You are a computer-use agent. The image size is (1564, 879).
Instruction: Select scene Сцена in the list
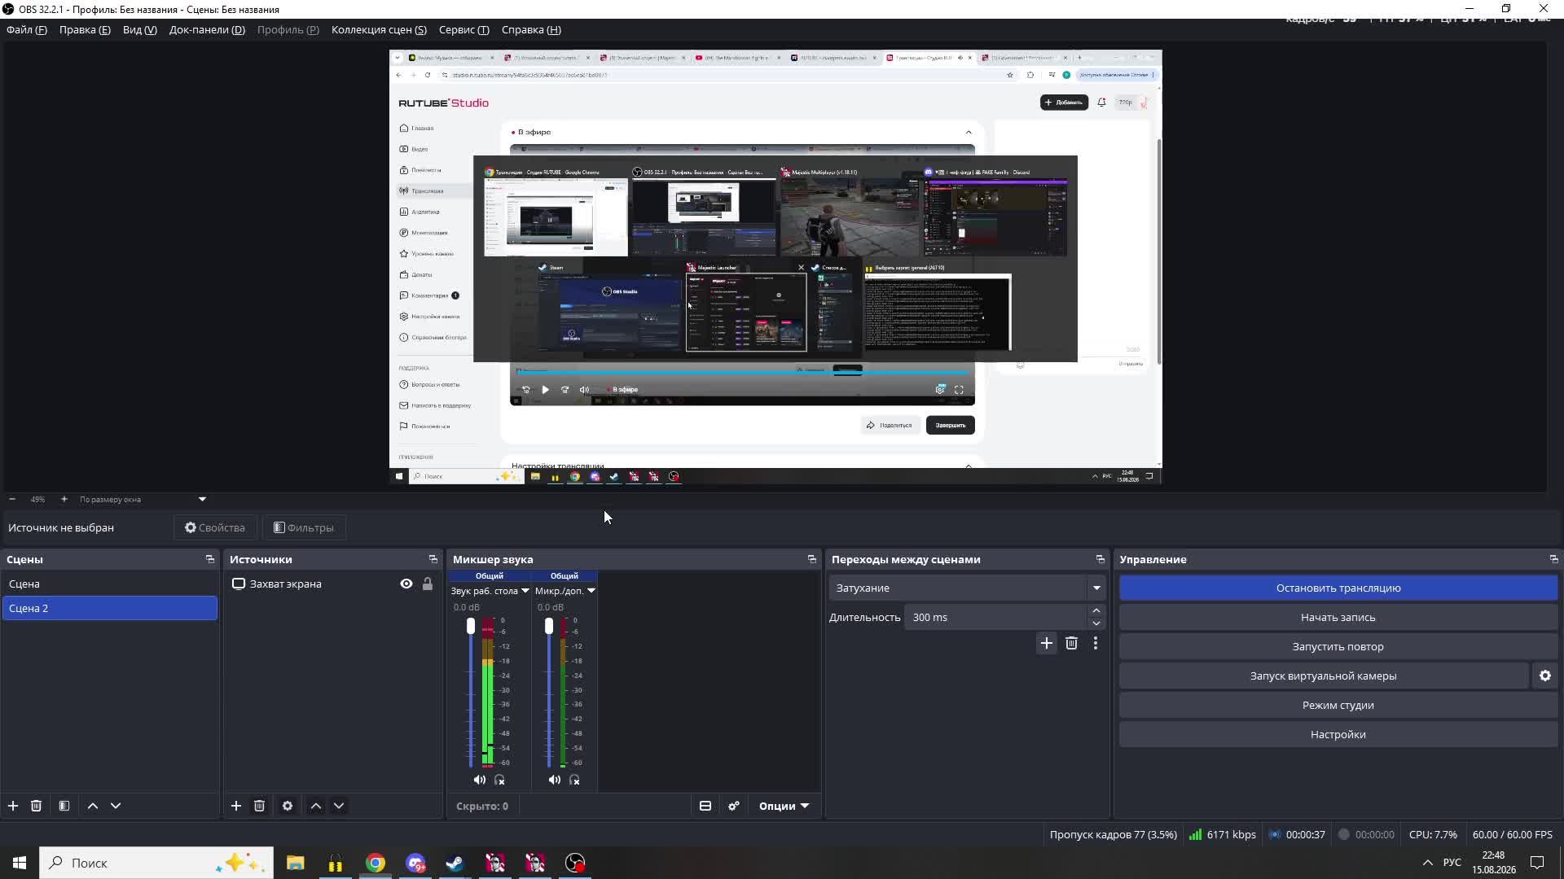tap(110, 584)
